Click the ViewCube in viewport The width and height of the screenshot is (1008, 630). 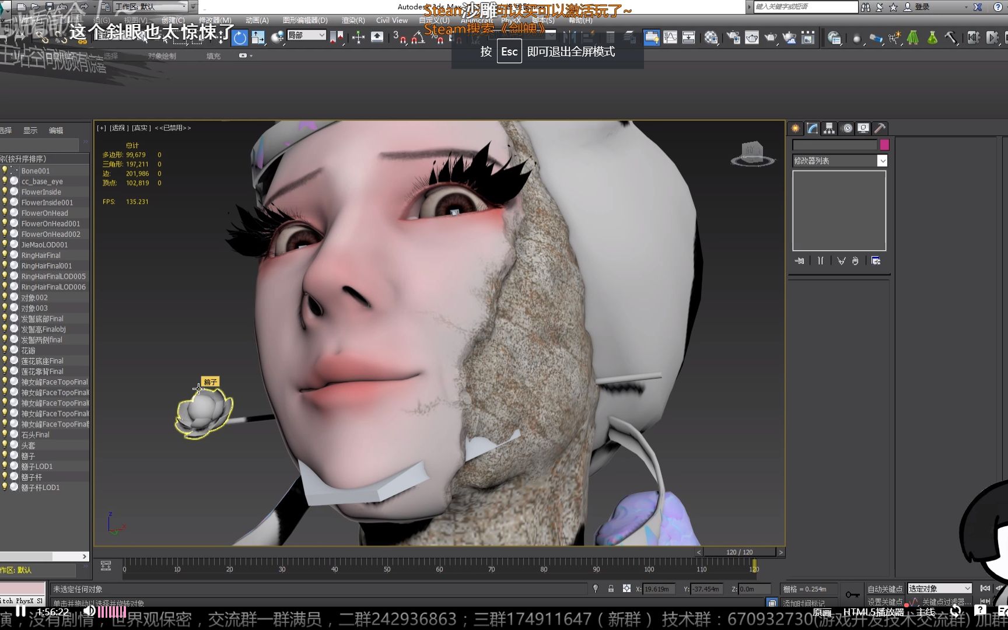pos(752,154)
